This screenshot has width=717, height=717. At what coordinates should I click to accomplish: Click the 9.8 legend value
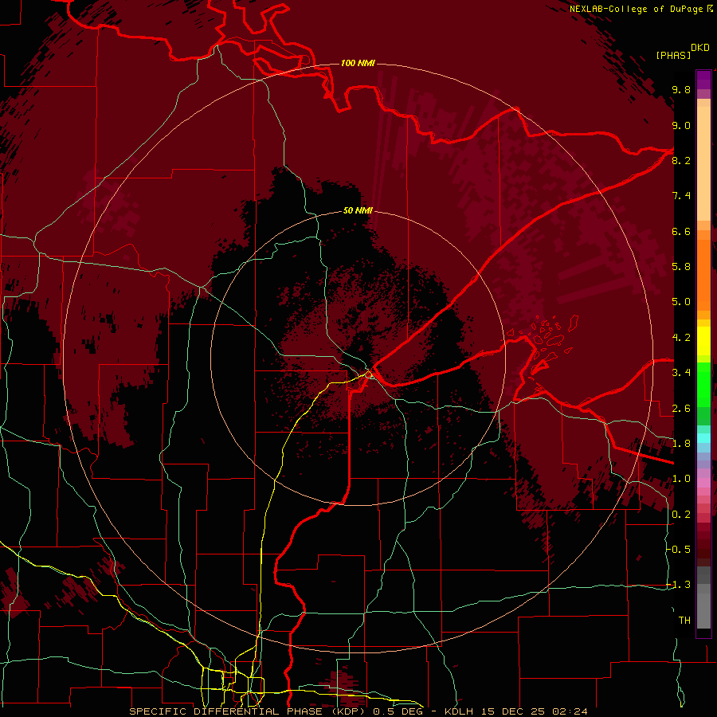click(x=681, y=90)
